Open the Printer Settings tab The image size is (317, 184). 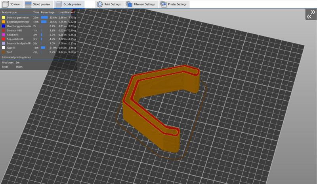pos(174,4)
